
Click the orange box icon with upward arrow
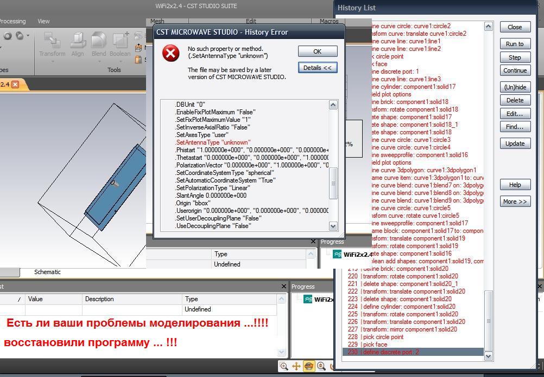pyautogui.click(x=138, y=48)
